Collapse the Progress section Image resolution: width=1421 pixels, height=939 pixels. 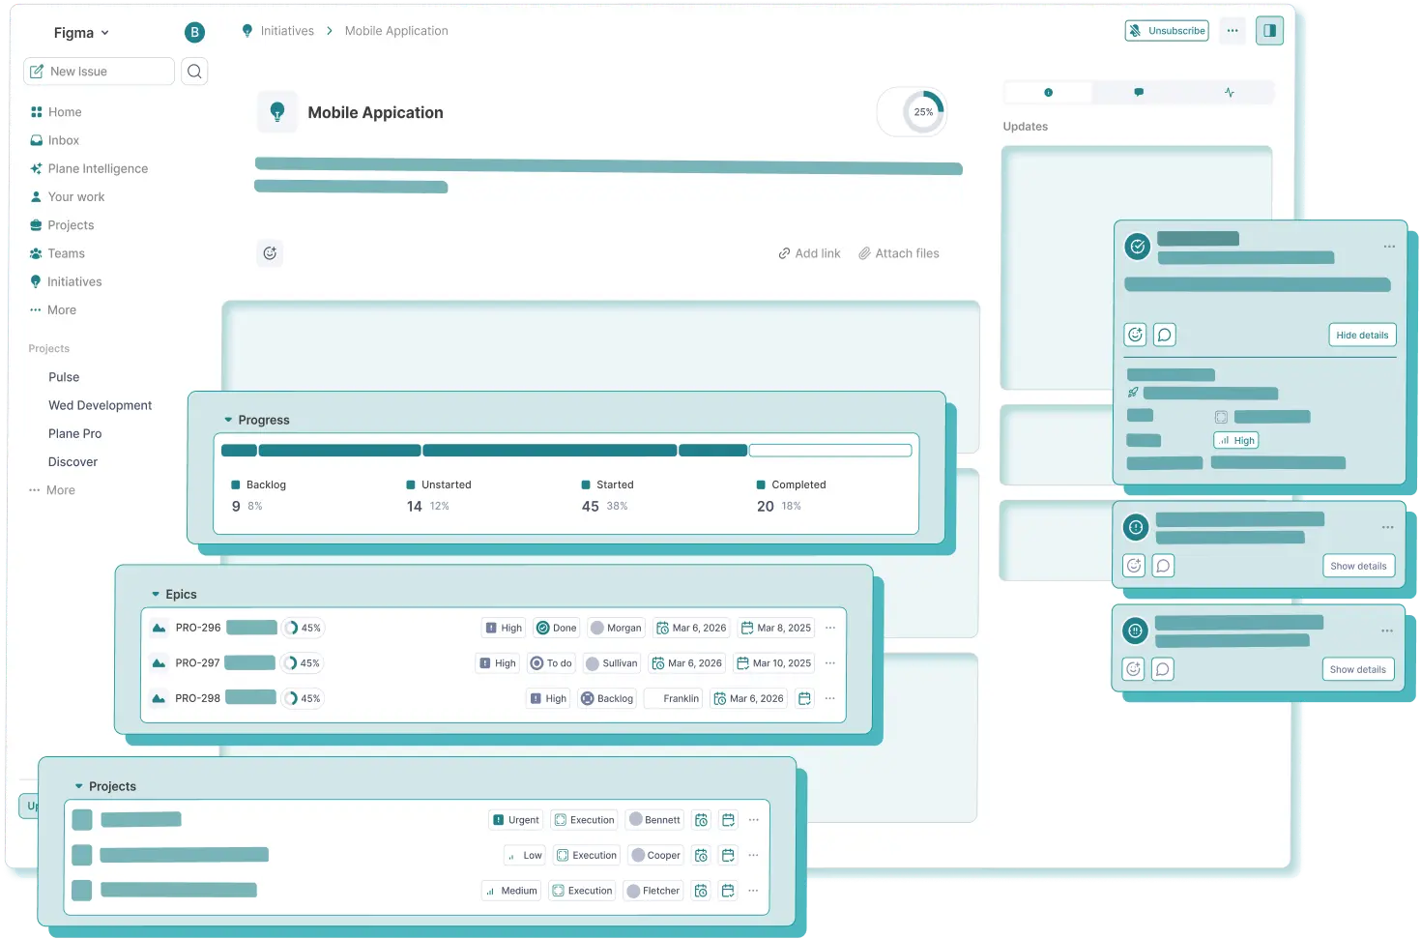(228, 420)
